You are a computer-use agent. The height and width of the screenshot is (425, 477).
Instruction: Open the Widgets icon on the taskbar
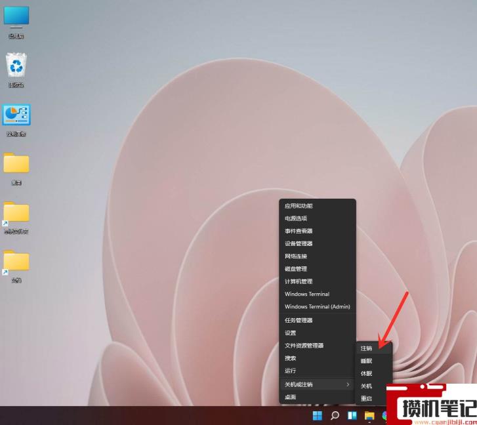click(x=352, y=415)
